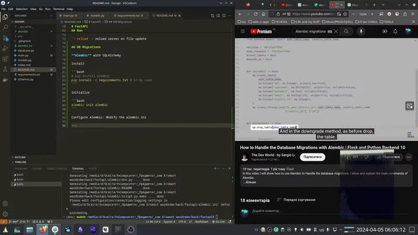The width and height of the screenshot is (418, 235).
Task: Switch to TERMINAL panel tab
Action: pos(78,168)
